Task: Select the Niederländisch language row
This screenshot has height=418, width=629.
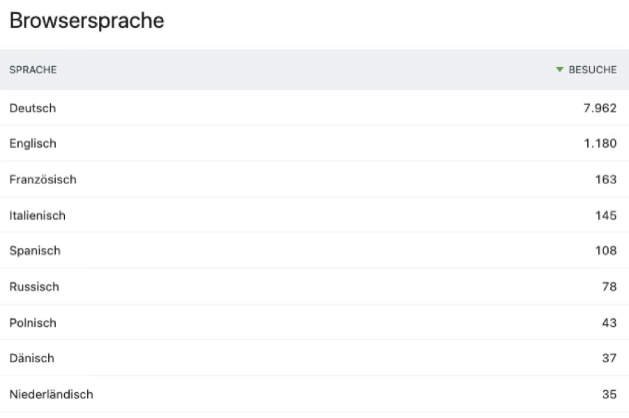Action: point(51,394)
